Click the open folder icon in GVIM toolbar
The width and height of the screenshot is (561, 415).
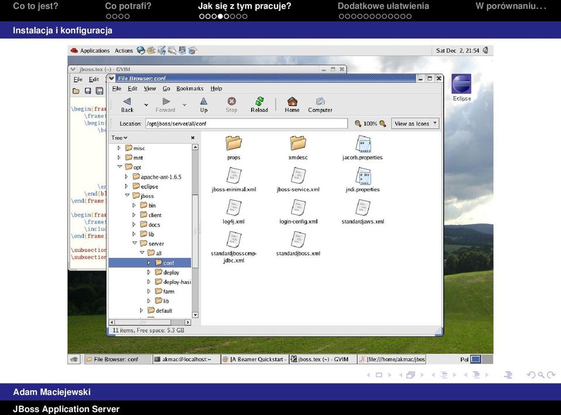click(76, 91)
